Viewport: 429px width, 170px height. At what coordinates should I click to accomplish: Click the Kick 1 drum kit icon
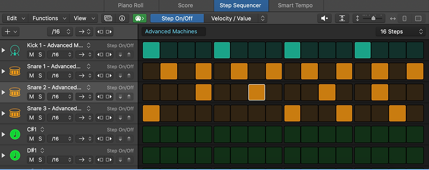point(15,50)
